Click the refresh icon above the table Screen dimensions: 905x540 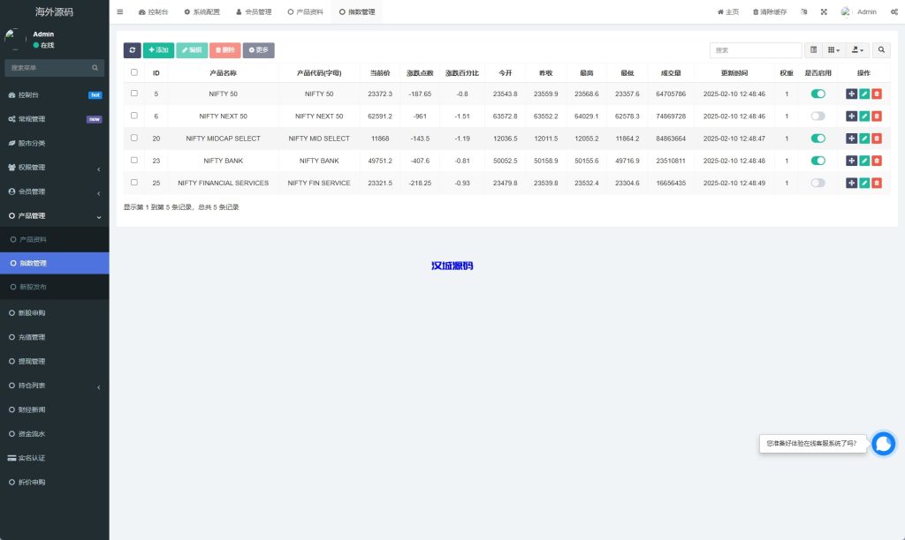pyautogui.click(x=132, y=50)
